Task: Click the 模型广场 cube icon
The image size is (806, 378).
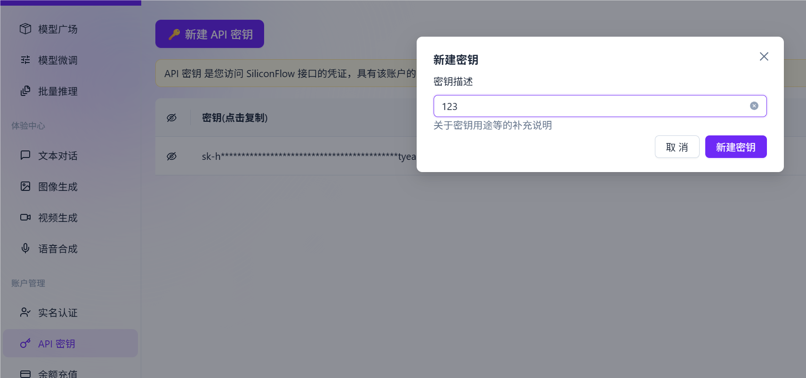Action: (x=25, y=29)
